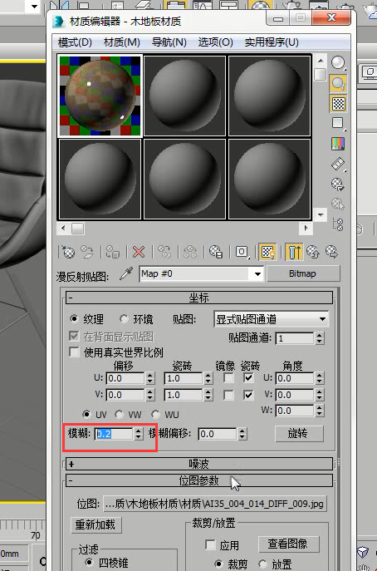Click the V 瓷砖 tiling value field

coord(184,395)
